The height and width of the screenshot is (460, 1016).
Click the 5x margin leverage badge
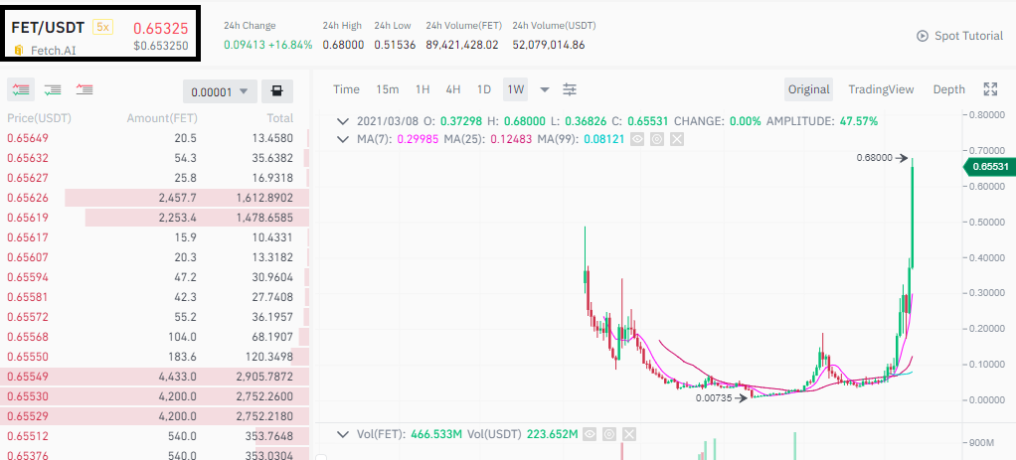point(102,27)
